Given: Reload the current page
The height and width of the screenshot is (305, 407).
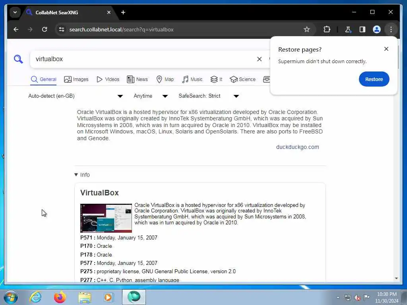Looking at the screenshot, I should pyautogui.click(x=45, y=29).
